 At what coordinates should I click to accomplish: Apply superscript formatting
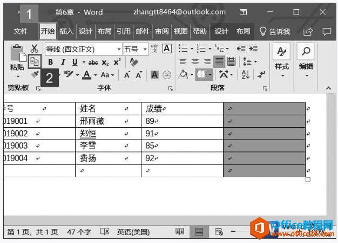(117, 62)
